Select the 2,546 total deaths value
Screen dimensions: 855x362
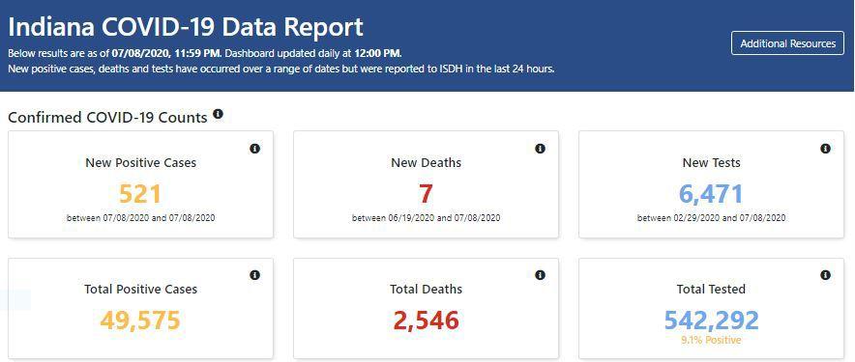pos(427,320)
